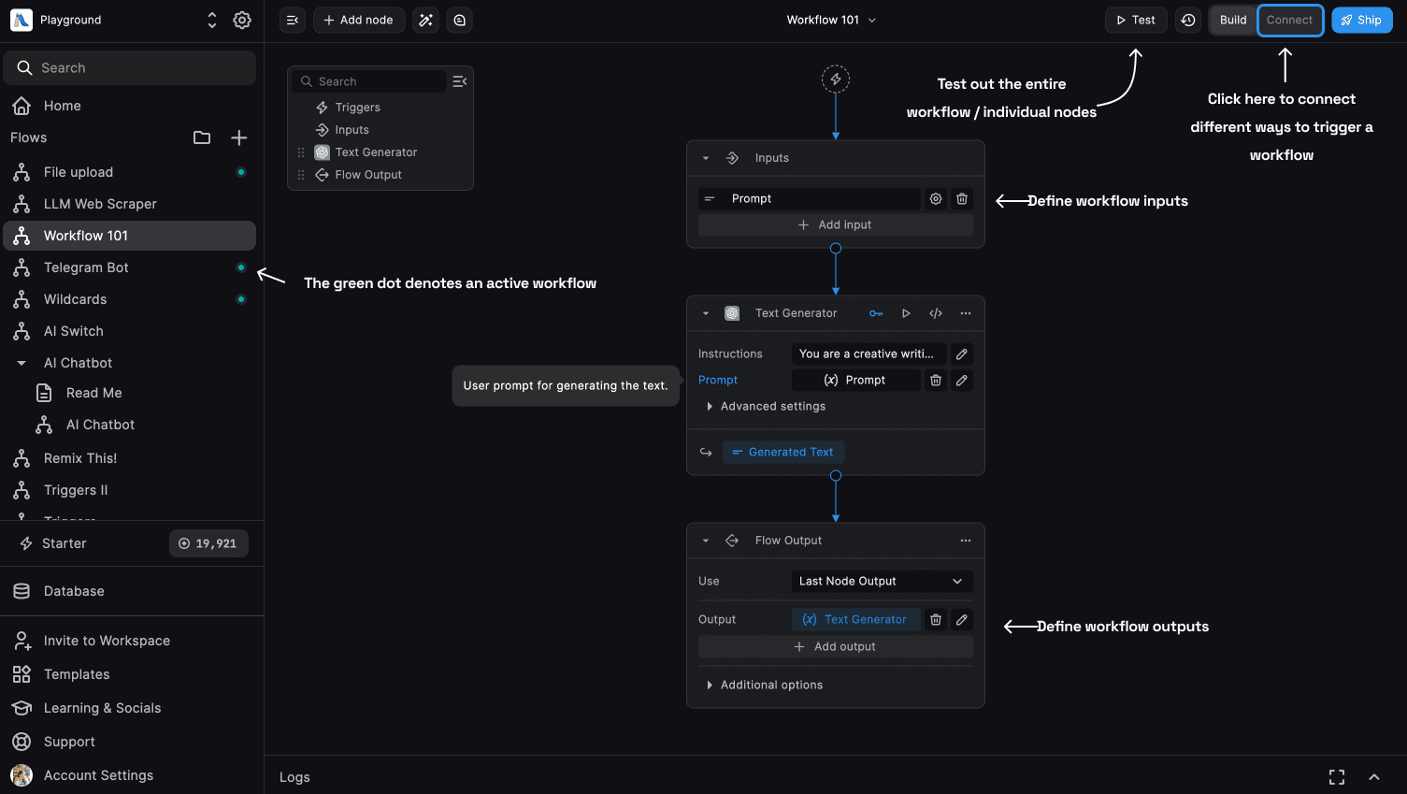Delete the Text Generator output entry
The image size is (1407, 794).
pyautogui.click(x=936, y=619)
